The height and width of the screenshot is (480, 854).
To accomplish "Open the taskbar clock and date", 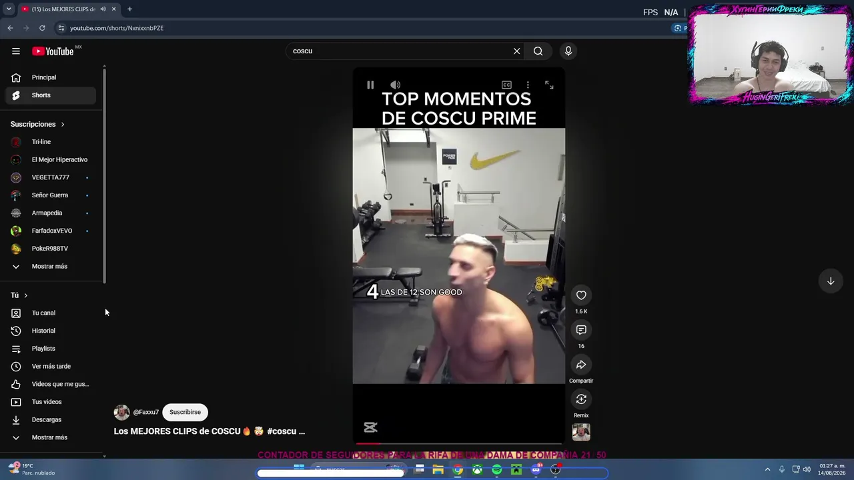I will 832,469.
